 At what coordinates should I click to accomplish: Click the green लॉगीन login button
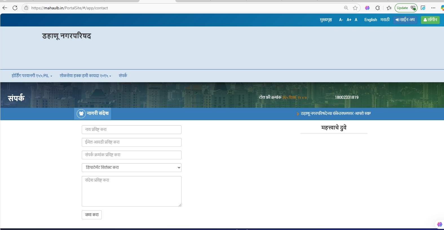click(430, 20)
